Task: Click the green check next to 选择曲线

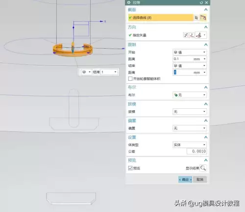Action: (x=130, y=18)
